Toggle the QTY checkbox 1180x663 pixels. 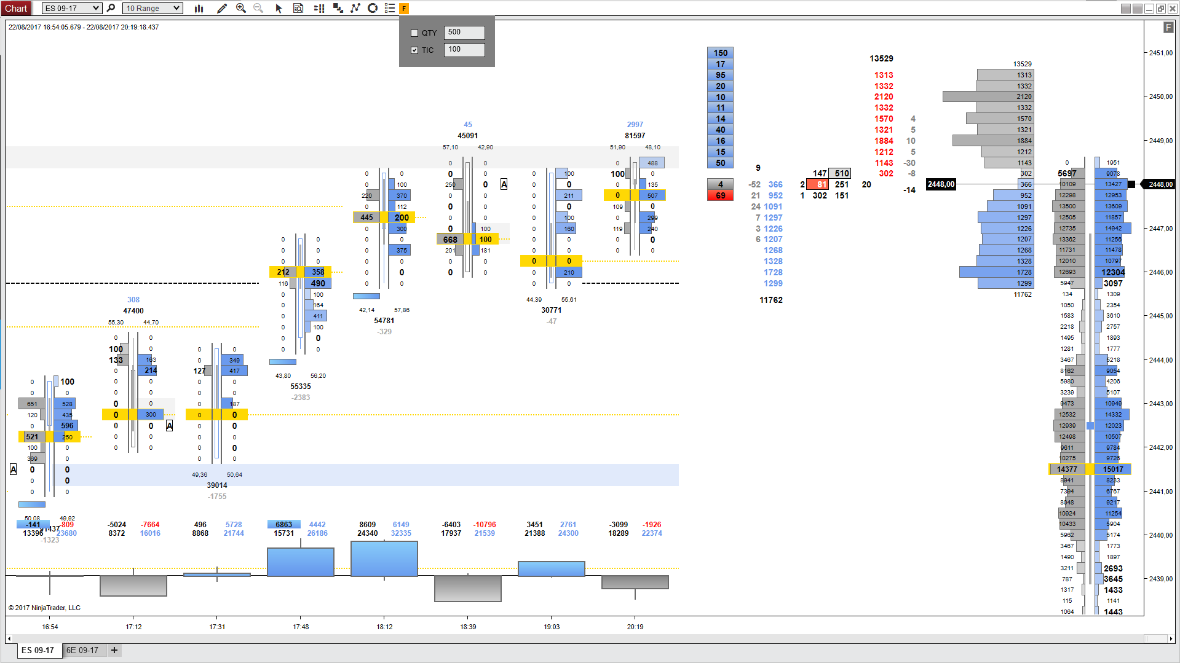[x=414, y=33]
